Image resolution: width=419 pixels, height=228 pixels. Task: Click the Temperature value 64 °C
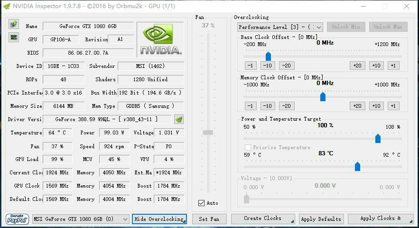pyautogui.click(x=57, y=133)
